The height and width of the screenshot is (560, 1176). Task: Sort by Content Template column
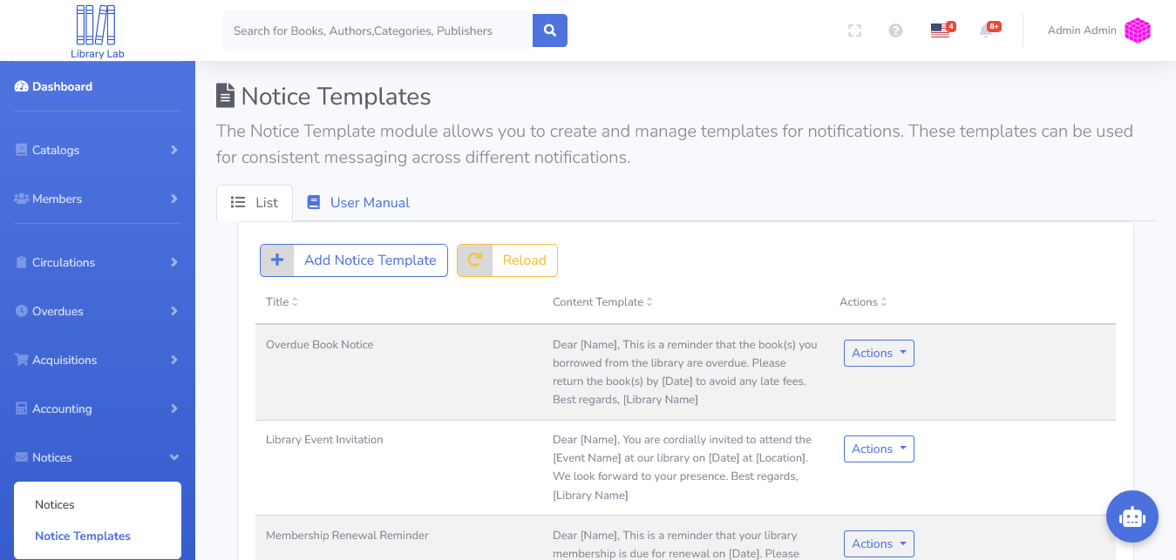point(602,302)
